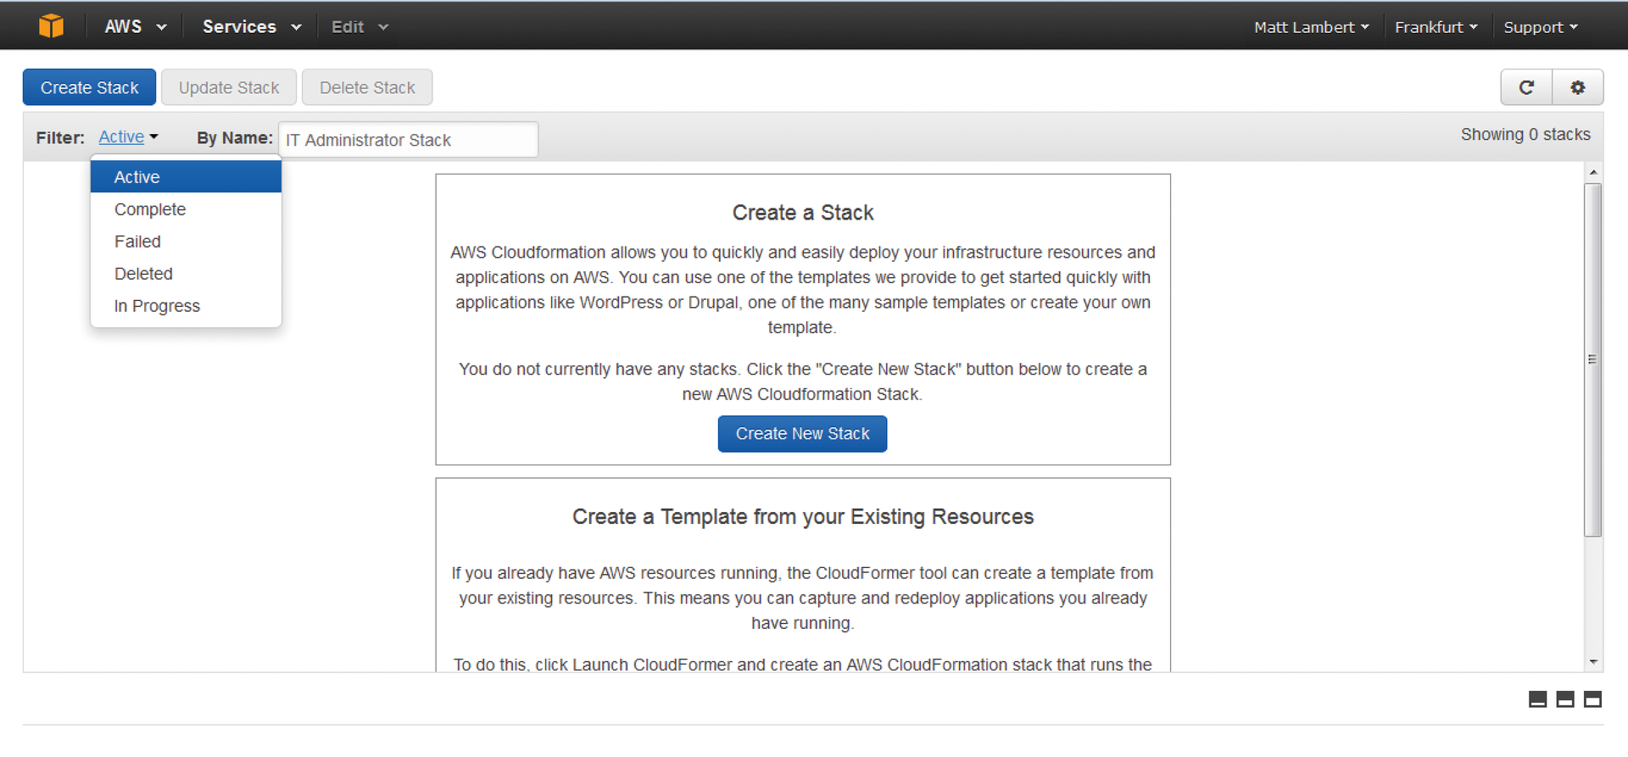Screen dimensions: 1628x757
Task: Click the scrollbar up arrow
Action: (x=1593, y=172)
